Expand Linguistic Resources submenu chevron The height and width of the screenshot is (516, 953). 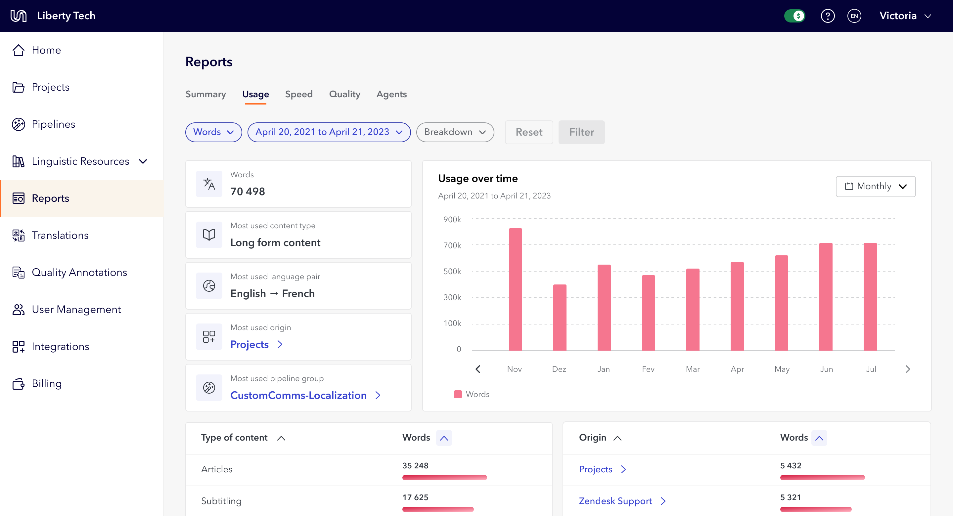[x=143, y=161]
